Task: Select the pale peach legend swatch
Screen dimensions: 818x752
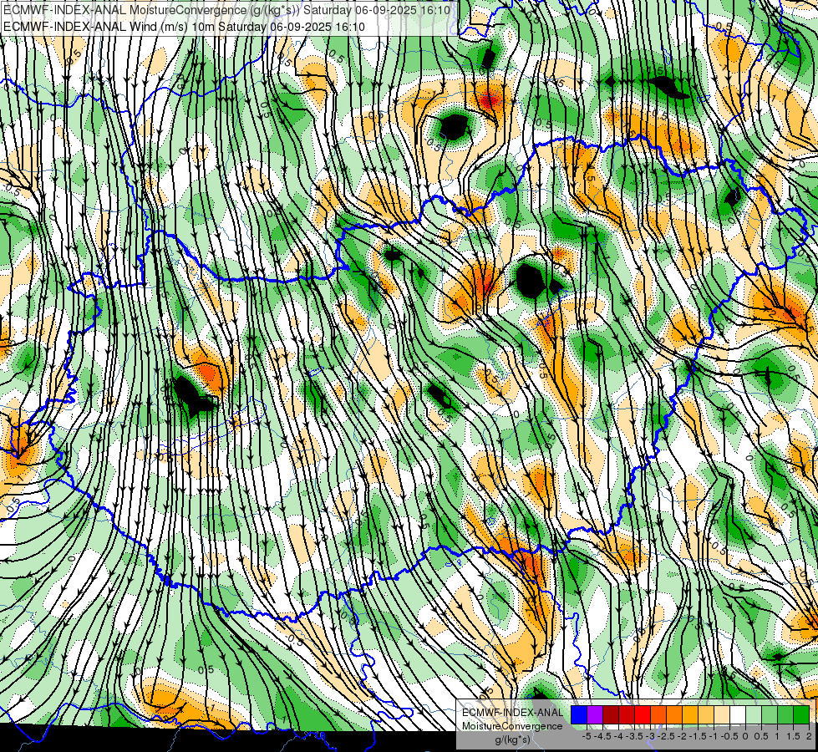Action: [x=721, y=714]
